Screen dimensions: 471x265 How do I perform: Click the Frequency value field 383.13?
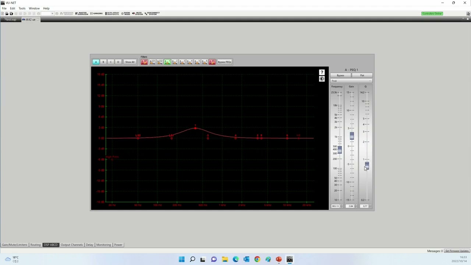(x=335, y=206)
